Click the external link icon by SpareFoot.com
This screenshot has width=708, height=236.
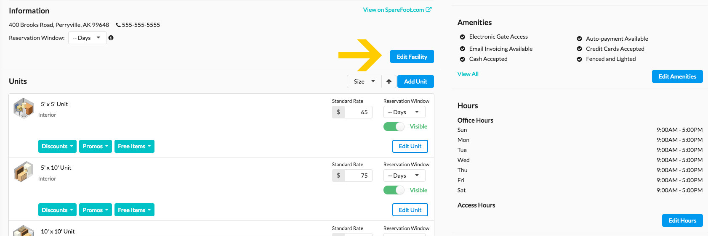[x=429, y=9]
